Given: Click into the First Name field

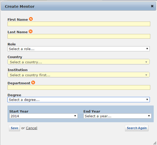Looking at the screenshot, I should (79, 24).
